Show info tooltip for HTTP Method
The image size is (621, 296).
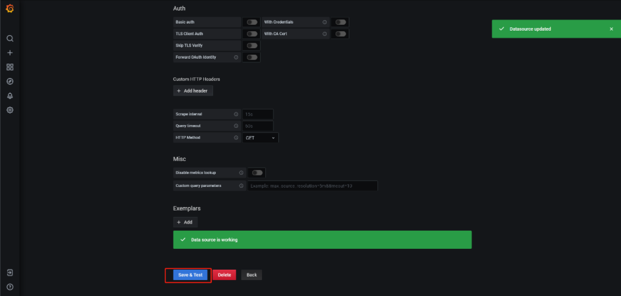[x=236, y=138]
